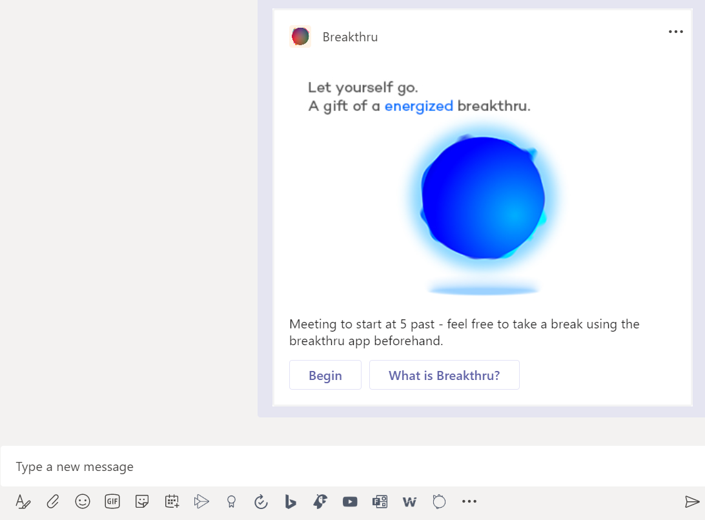Open the card's more options ellipsis
The width and height of the screenshot is (705, 520).
676,32
